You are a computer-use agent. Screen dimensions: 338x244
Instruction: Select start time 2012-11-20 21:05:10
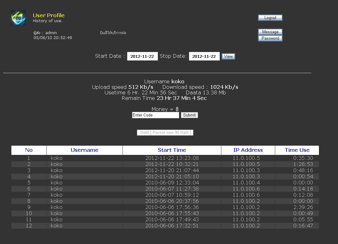(172, 176)
